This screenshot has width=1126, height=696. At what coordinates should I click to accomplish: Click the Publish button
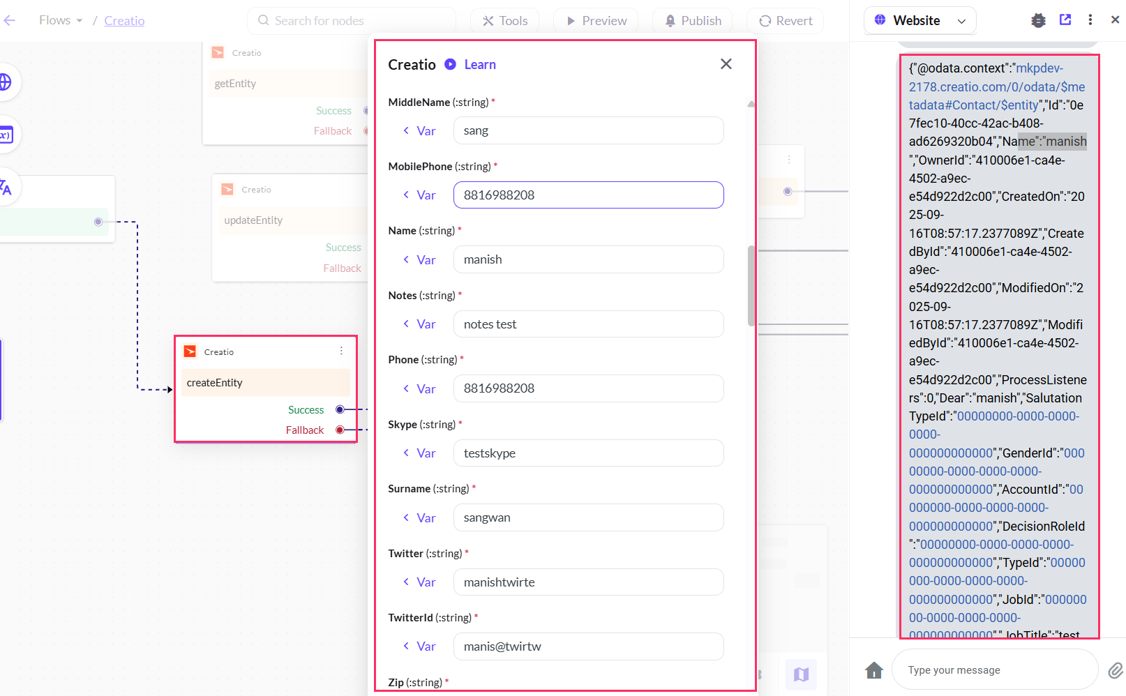coord(692,21)
